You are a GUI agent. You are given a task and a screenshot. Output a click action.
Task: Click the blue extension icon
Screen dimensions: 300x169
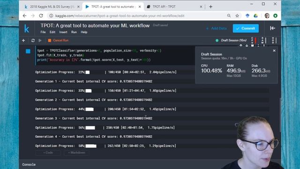247,15
